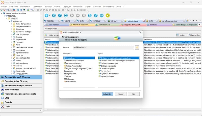Select Type d'ordinateur type
The height and width of the screenshot is (116, 202).
[119, 76]
